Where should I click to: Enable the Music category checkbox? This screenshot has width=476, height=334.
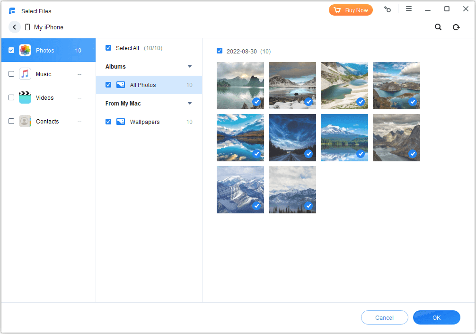(11, 74)
